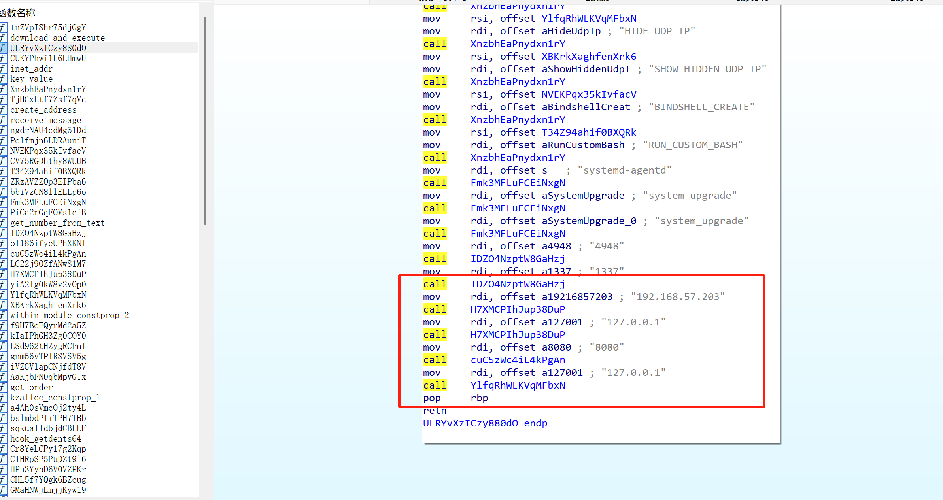Click the 函数名称 column header
This screenshot has height=500, width=943.
(x=18, y=13)
